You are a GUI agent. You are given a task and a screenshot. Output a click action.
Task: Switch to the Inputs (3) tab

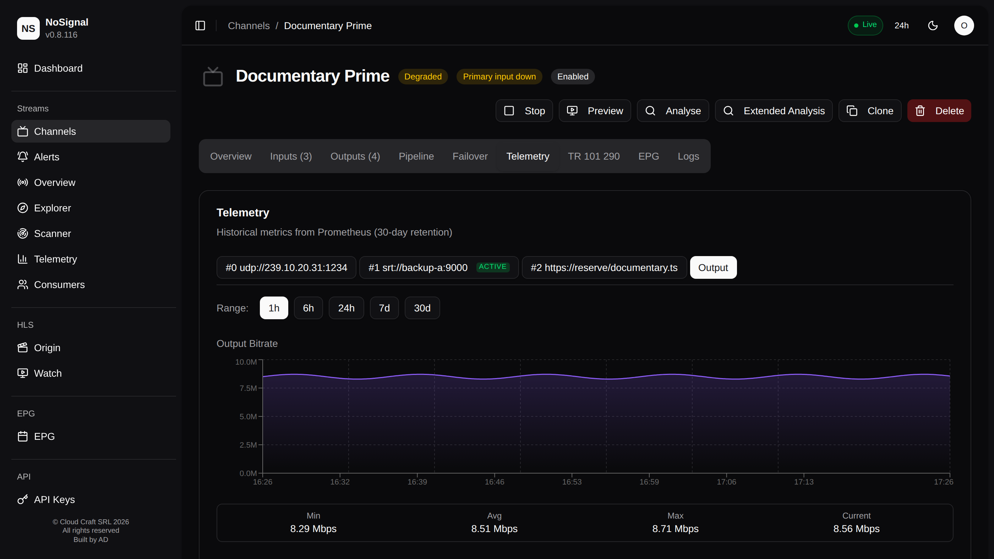[291, 156]
